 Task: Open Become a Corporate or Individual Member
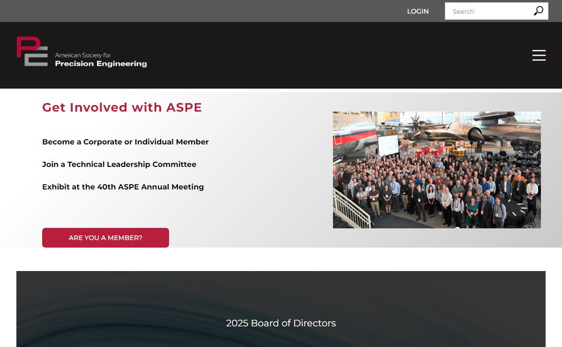click(126, 142)
